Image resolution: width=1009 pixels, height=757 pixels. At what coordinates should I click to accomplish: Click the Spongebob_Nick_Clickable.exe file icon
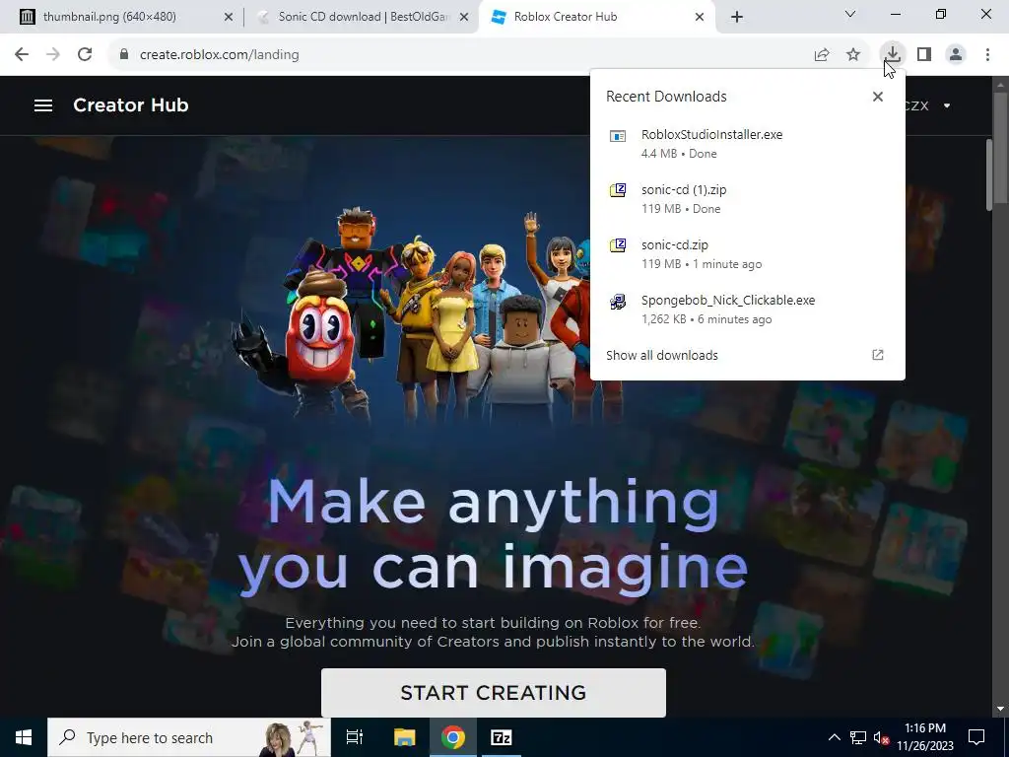[x=618, y=302]
